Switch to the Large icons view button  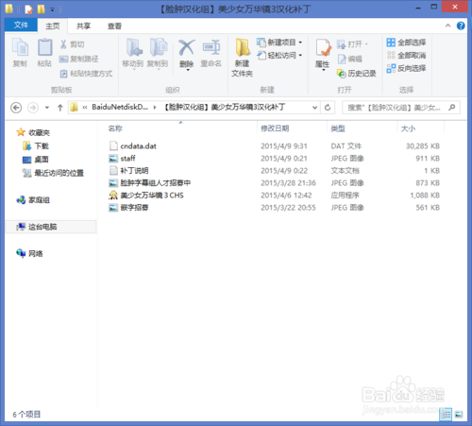coord(459,415)
